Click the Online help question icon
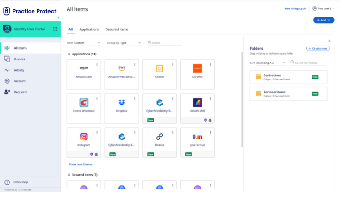350x202 pixels. pyautogui.click(x=7, y=182)
